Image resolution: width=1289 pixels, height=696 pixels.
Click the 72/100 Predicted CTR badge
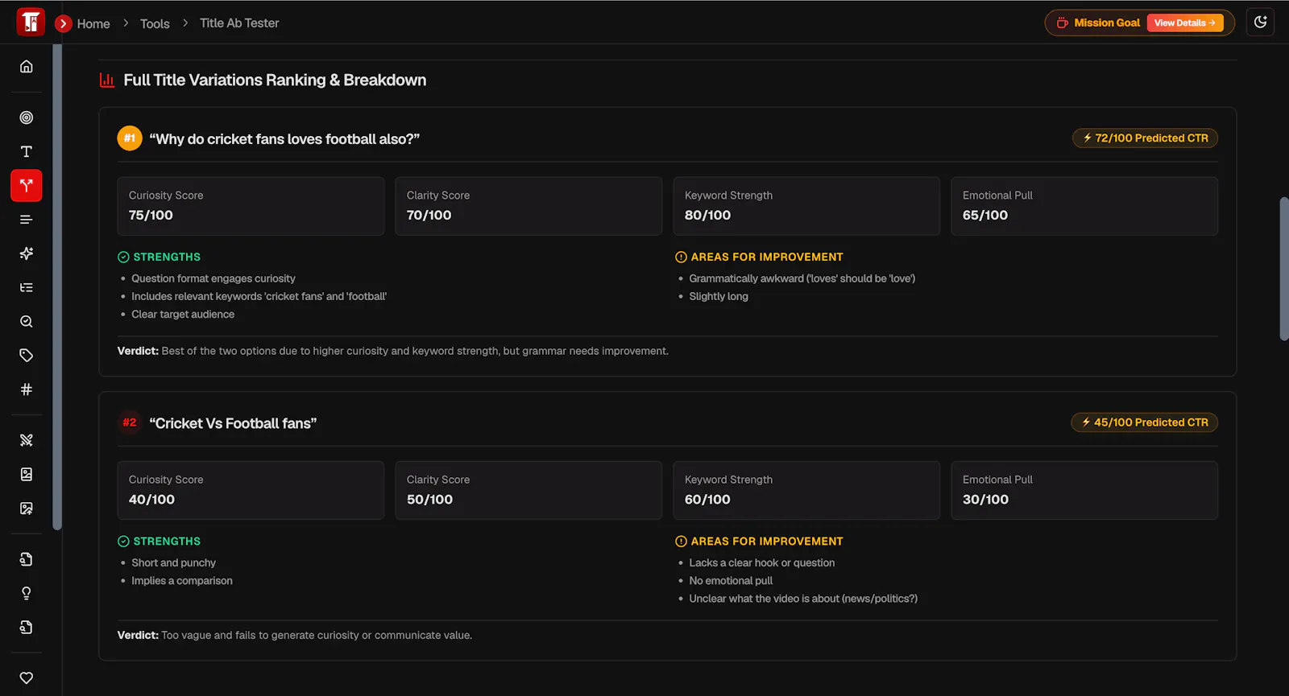pyautogui.click(x=1145, y=138)
